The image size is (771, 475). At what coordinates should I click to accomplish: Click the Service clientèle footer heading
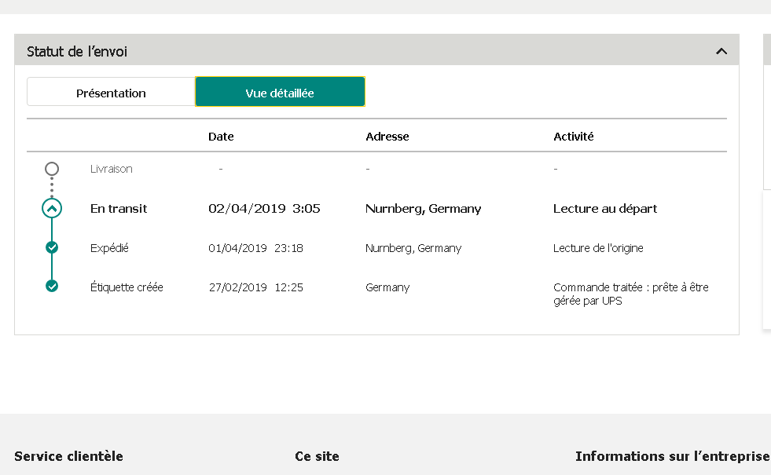68,456
